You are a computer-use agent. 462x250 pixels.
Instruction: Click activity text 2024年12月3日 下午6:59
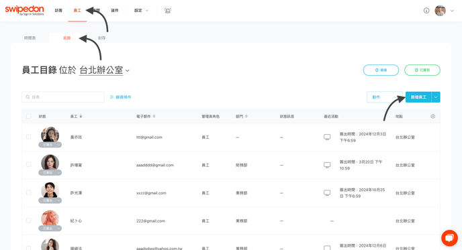click(363, 137)
